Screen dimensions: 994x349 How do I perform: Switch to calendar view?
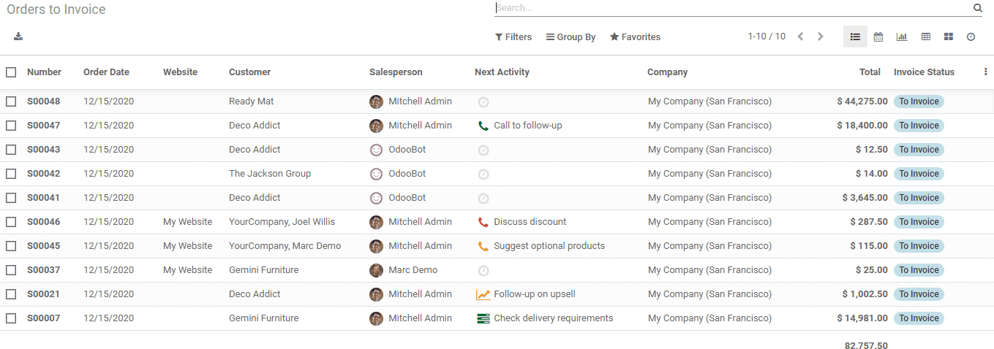[x=878, y=37]
